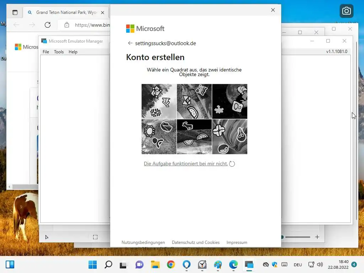The width and height of the screenshot is (364, 273).
Task: Open the light bulb Tips app on taskbar
Action: (187, 264)
